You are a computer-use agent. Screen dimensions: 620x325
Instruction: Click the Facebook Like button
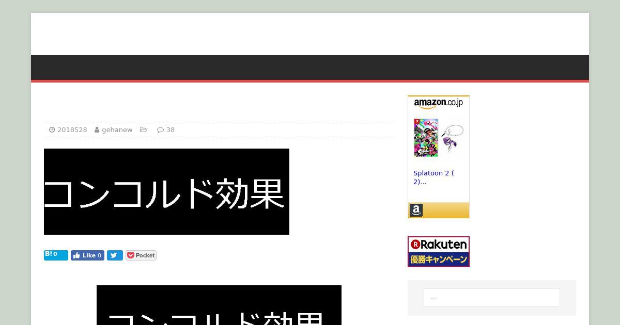click(87, 255)
